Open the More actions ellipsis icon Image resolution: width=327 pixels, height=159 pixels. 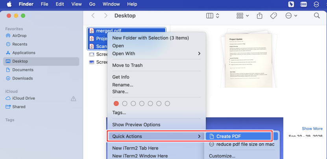[x=288, y=16]
